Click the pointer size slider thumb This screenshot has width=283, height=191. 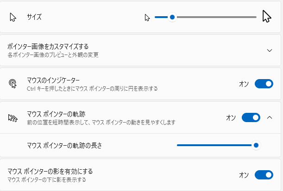(172, 18)
